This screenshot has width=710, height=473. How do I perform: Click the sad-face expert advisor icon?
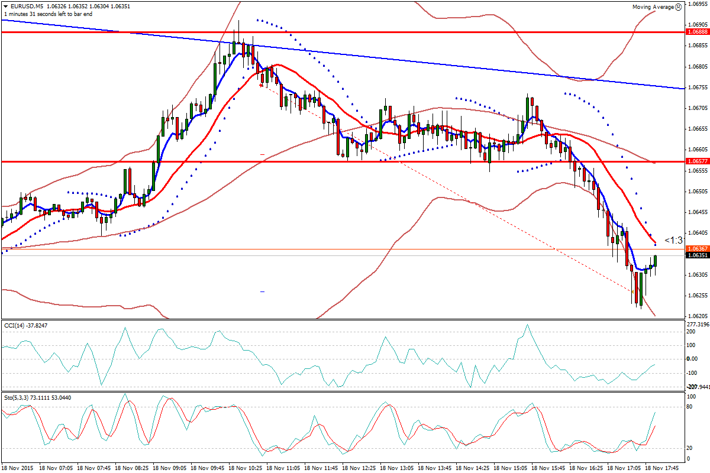(679, 7)
